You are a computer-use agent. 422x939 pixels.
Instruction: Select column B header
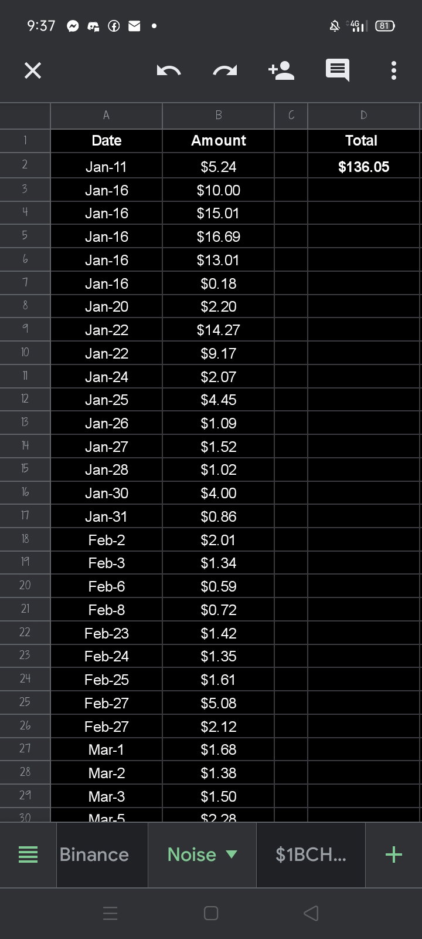pos(218,116)
